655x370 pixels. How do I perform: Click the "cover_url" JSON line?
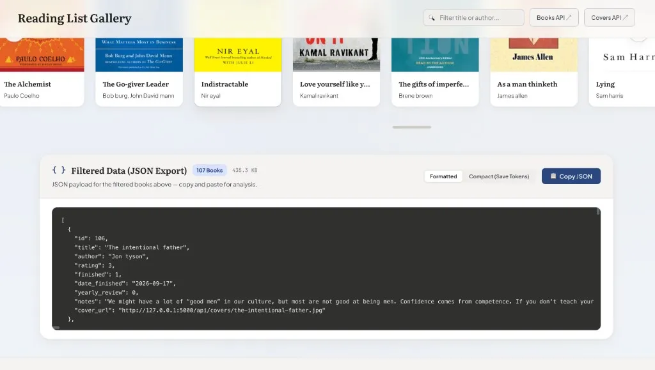tap(200, 311)
